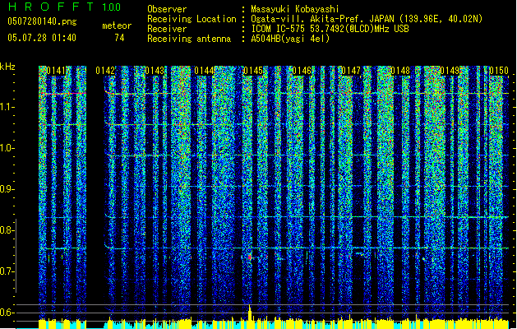This screenshot has height=329, width=517.
Task: Click the 0149 time marker
Action: (450, 71)
